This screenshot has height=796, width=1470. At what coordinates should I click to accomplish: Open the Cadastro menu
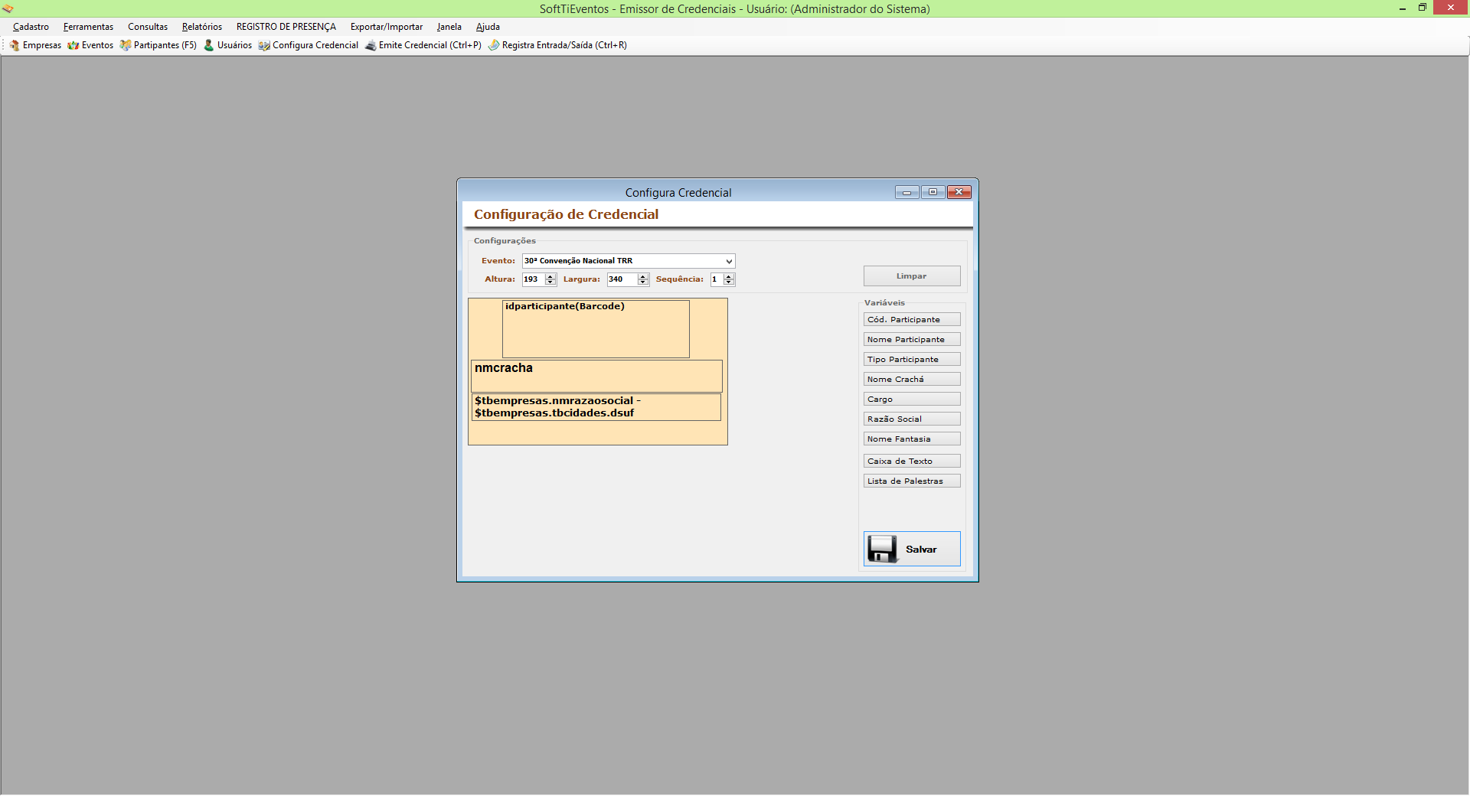pos(31,27)
